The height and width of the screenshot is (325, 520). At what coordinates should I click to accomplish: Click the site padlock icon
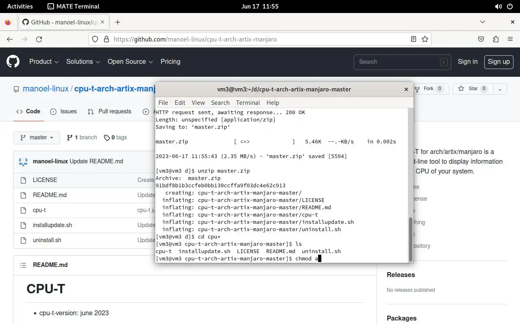pyautogui.click(x=106, y=39)
